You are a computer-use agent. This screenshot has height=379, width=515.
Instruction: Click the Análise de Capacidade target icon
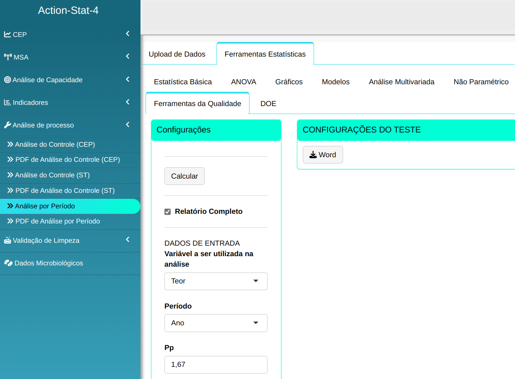8,80
